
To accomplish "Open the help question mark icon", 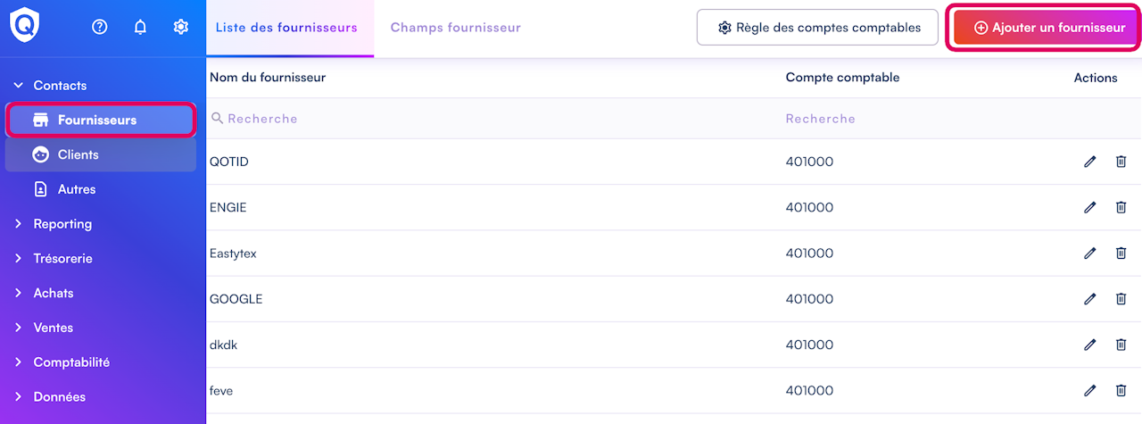I will [x=100, y=27].
